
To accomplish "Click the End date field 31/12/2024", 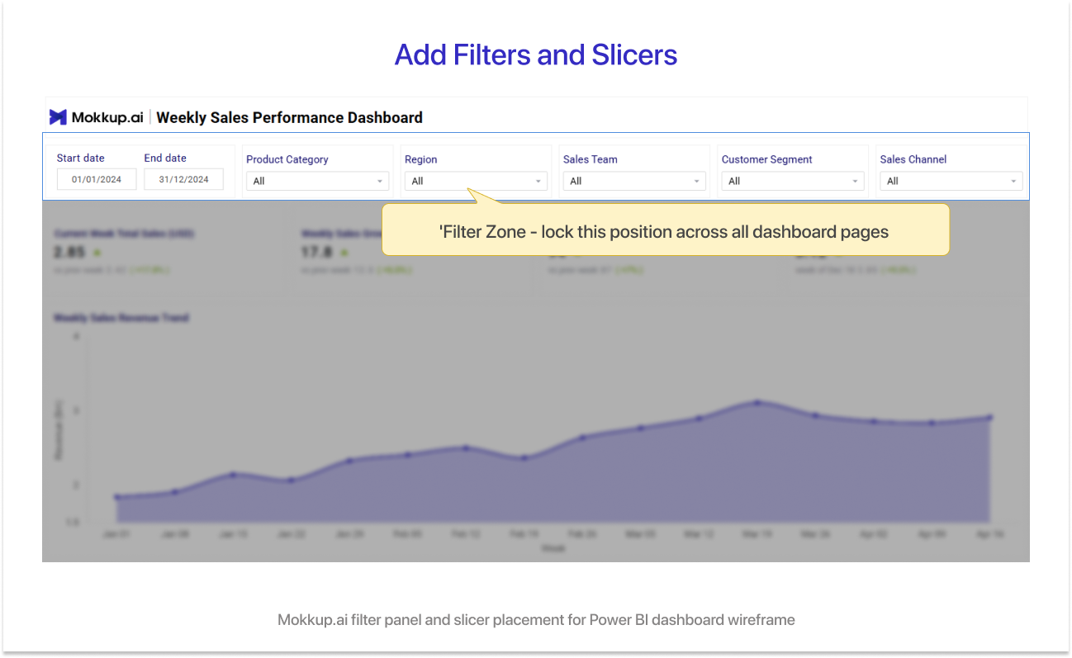I will pyautogui.click(x=183, y=179).
